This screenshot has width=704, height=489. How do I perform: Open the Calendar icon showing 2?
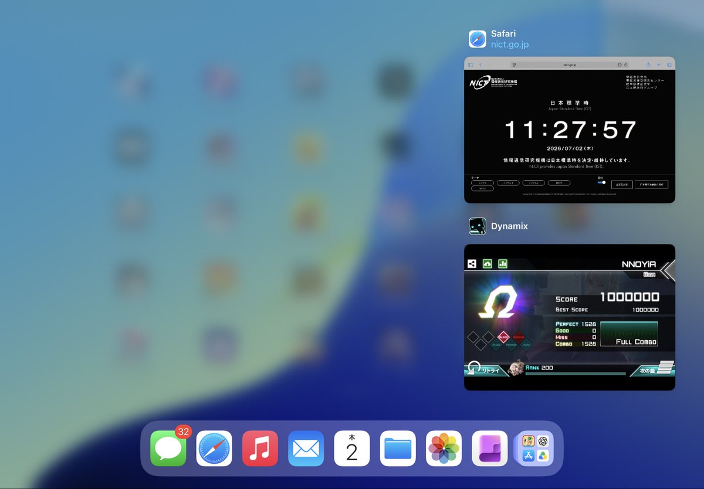[352, 449]
